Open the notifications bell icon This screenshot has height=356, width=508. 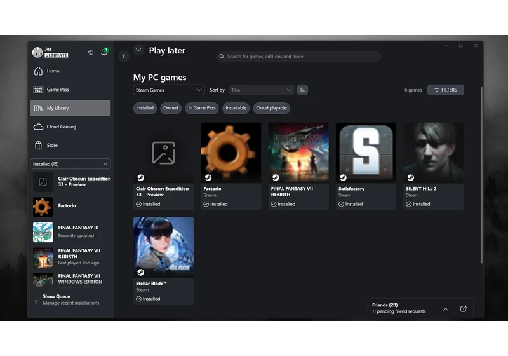(104, 52)
